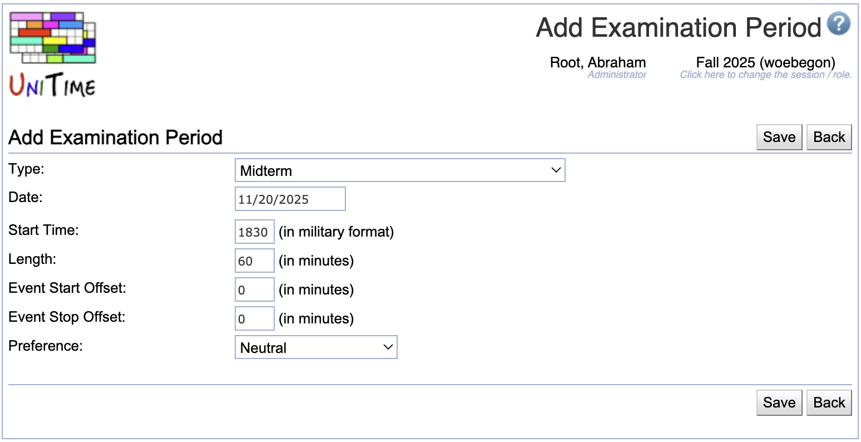Open the Type dropdown showing Midterm
This screenshot has width=861, height=442.
400,170
